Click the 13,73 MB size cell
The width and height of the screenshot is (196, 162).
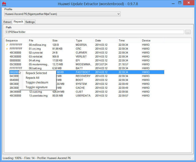(58, 64)
